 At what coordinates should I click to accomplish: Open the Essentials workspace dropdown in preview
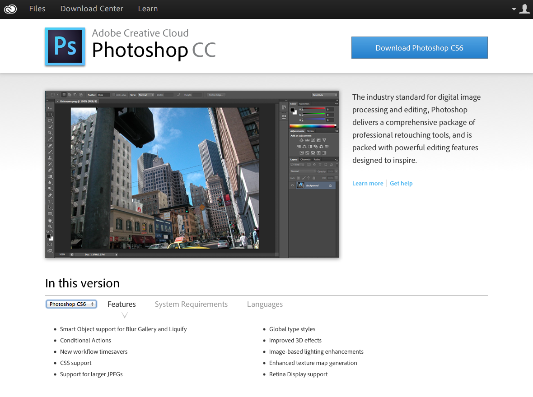point(324,95)
